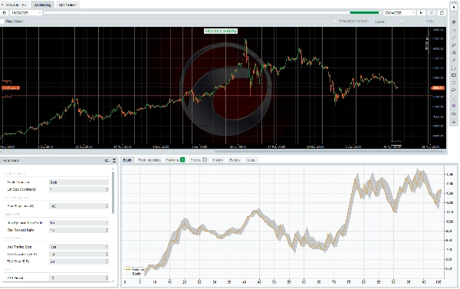Click the rectangle shape drawing tool
This screenshot has width=460, height=289.
point(454,75)
